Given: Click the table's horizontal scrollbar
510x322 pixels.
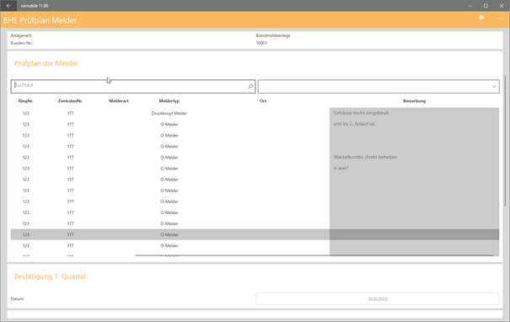Looking at the screenshot, I should [x=314, y=255].
